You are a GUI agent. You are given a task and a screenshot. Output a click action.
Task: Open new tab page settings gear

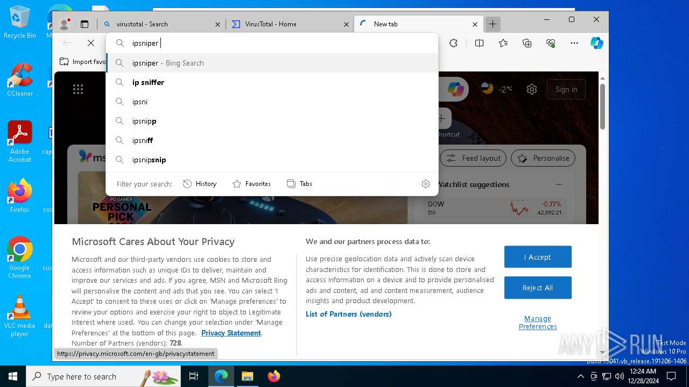[532, 89]
